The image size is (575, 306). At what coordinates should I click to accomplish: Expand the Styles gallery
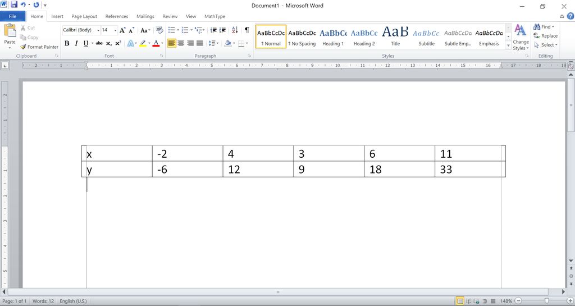[508, 46]
